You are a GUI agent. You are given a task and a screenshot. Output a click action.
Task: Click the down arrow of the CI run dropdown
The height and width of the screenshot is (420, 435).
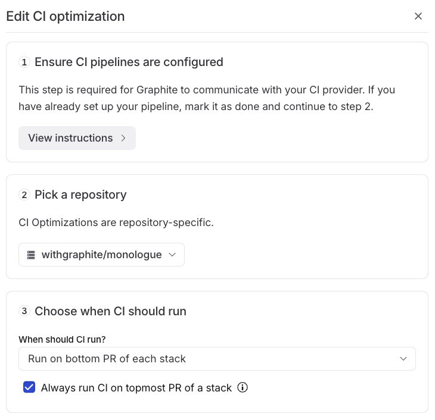(403, 359)
